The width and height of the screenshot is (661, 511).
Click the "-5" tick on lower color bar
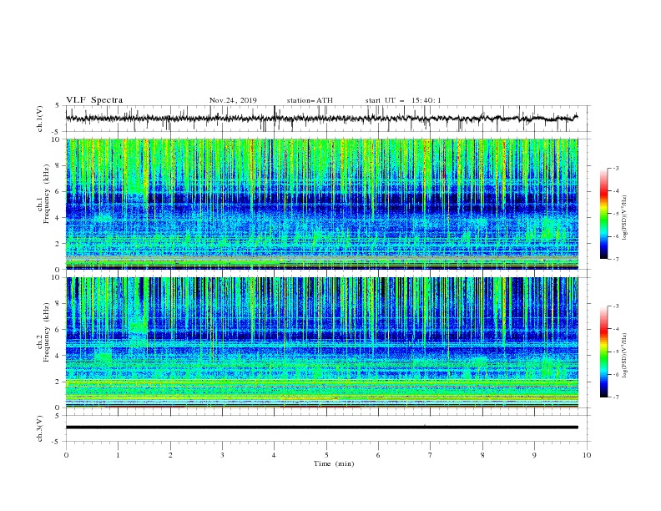(x=616, y=352)
